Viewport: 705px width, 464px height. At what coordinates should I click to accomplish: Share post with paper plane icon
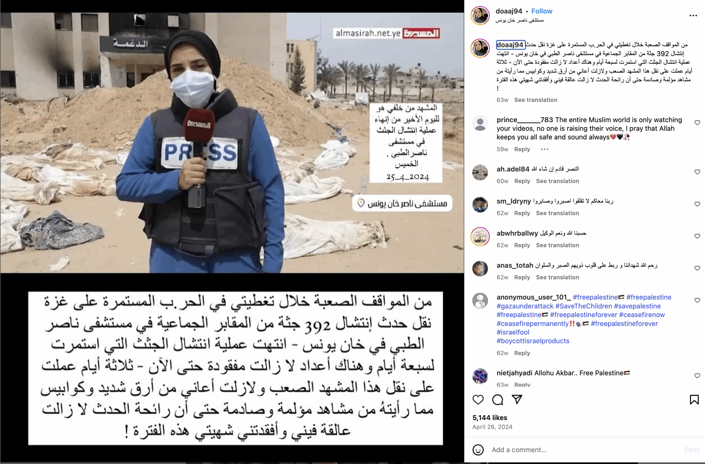coord(517,400)
